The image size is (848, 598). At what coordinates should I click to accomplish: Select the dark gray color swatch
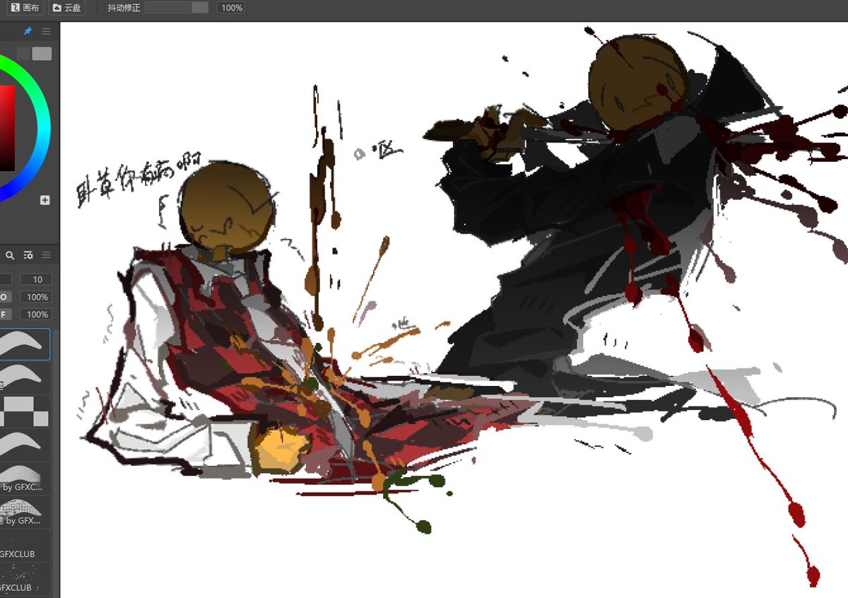pyautogui.click(x=23, y=54)
